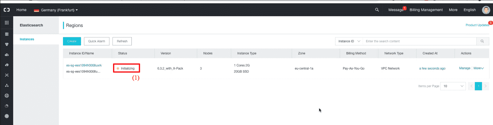Click the Quick Alarm button

(96, 41)
